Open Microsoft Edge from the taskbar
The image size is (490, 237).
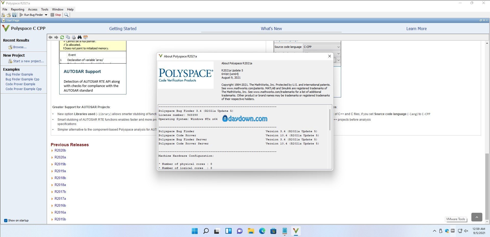point(262,231)
